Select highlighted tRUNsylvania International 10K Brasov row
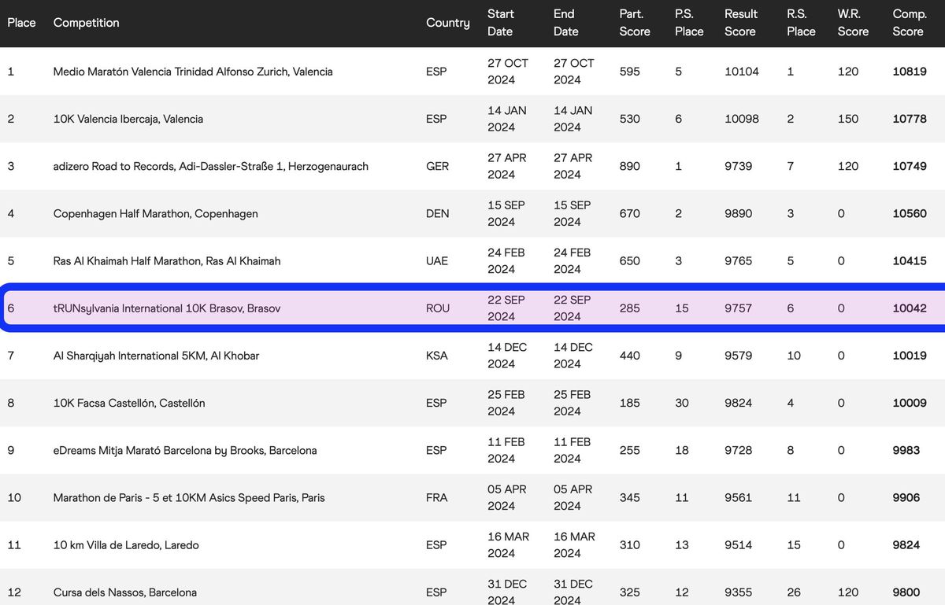 coord(167,308)
